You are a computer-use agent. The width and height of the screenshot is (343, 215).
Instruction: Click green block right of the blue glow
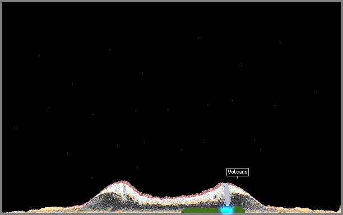[238, 209]
